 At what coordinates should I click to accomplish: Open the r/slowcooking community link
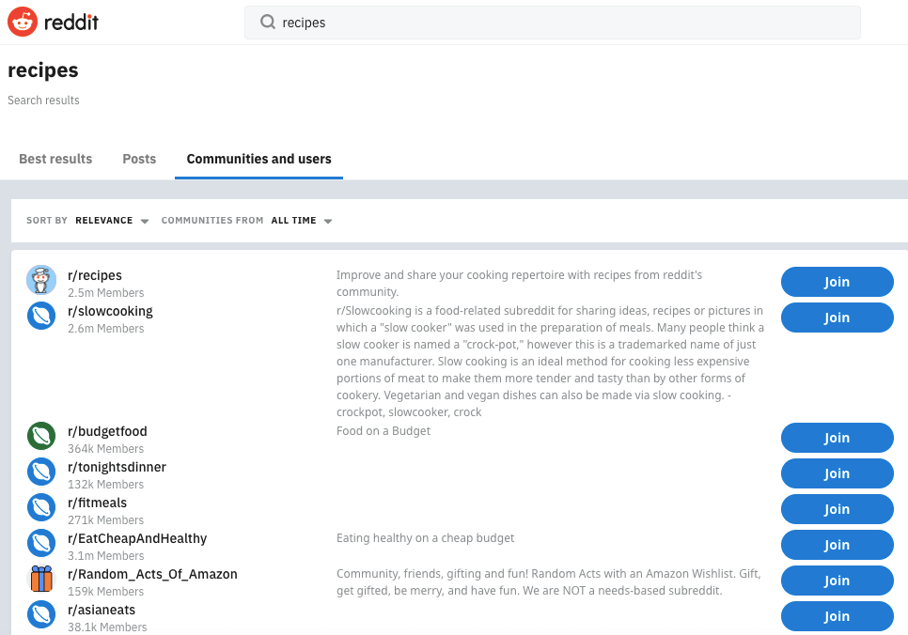click(110, 312)
